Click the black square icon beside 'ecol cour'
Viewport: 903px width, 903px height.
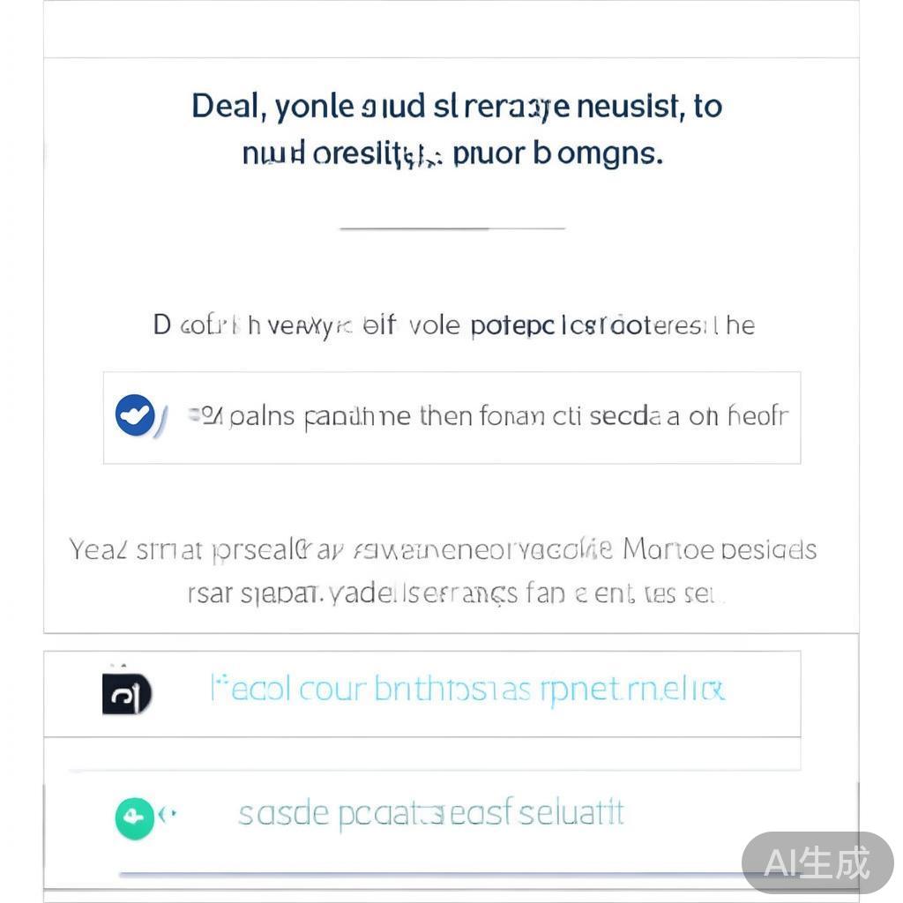126,695
